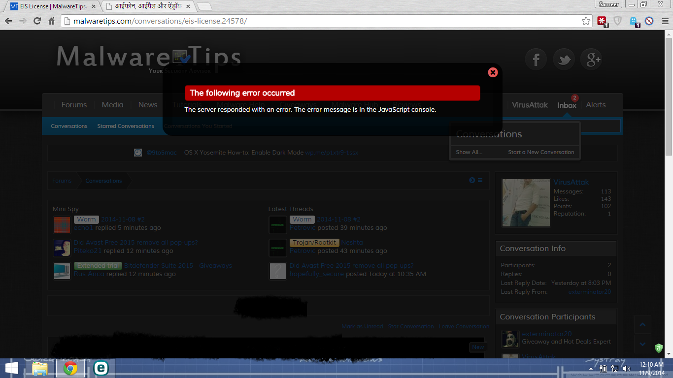This screenshot has height=378, width=673.
Task: Open the Alerts menu in the navbar
Action: tap(596, 105)
